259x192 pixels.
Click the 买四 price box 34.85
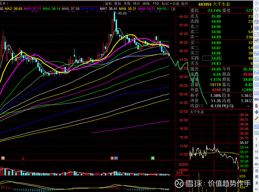[212, 58]
